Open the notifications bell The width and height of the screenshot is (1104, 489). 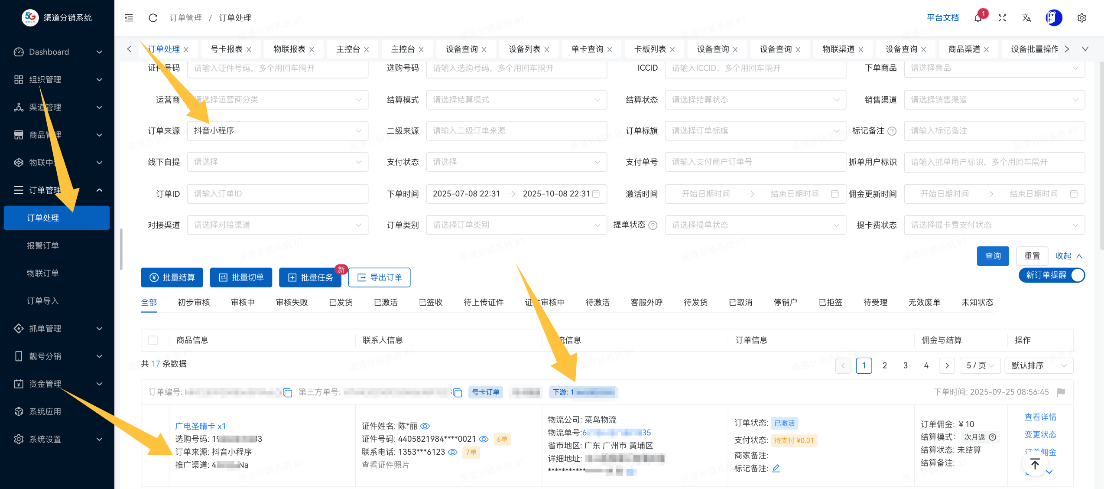click(x=978, y=18)
